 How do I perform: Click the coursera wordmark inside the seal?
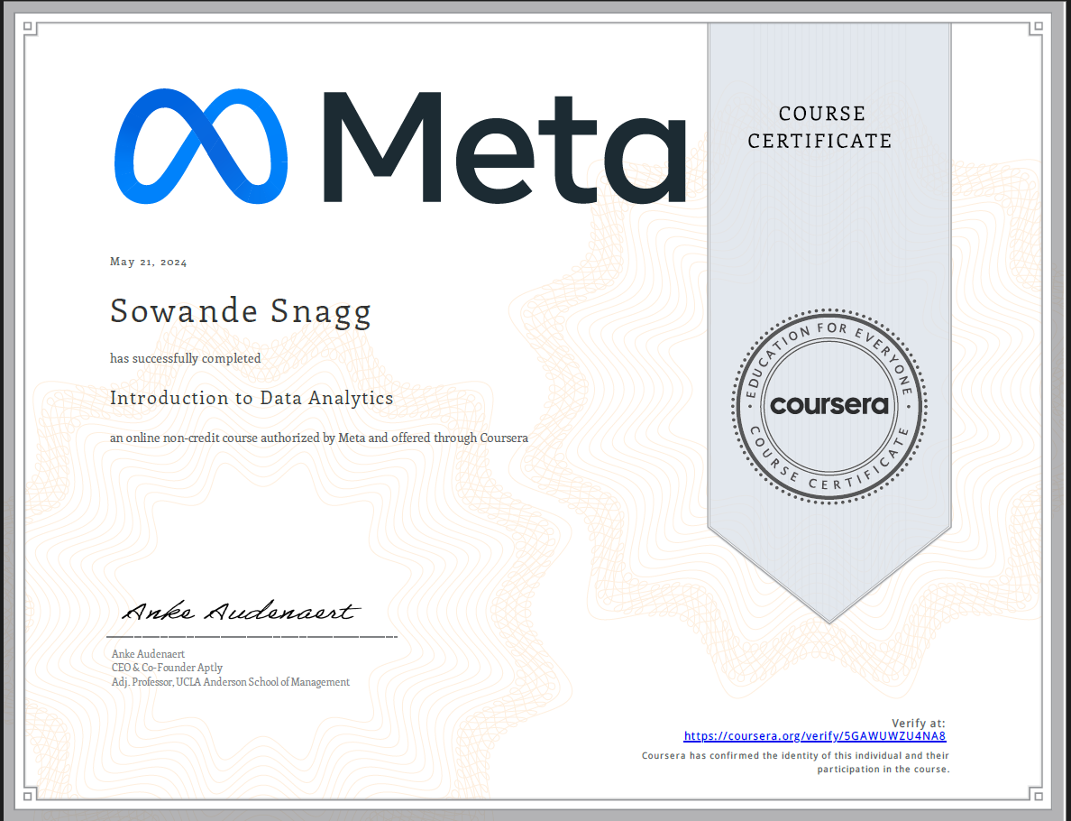(828, 405)
